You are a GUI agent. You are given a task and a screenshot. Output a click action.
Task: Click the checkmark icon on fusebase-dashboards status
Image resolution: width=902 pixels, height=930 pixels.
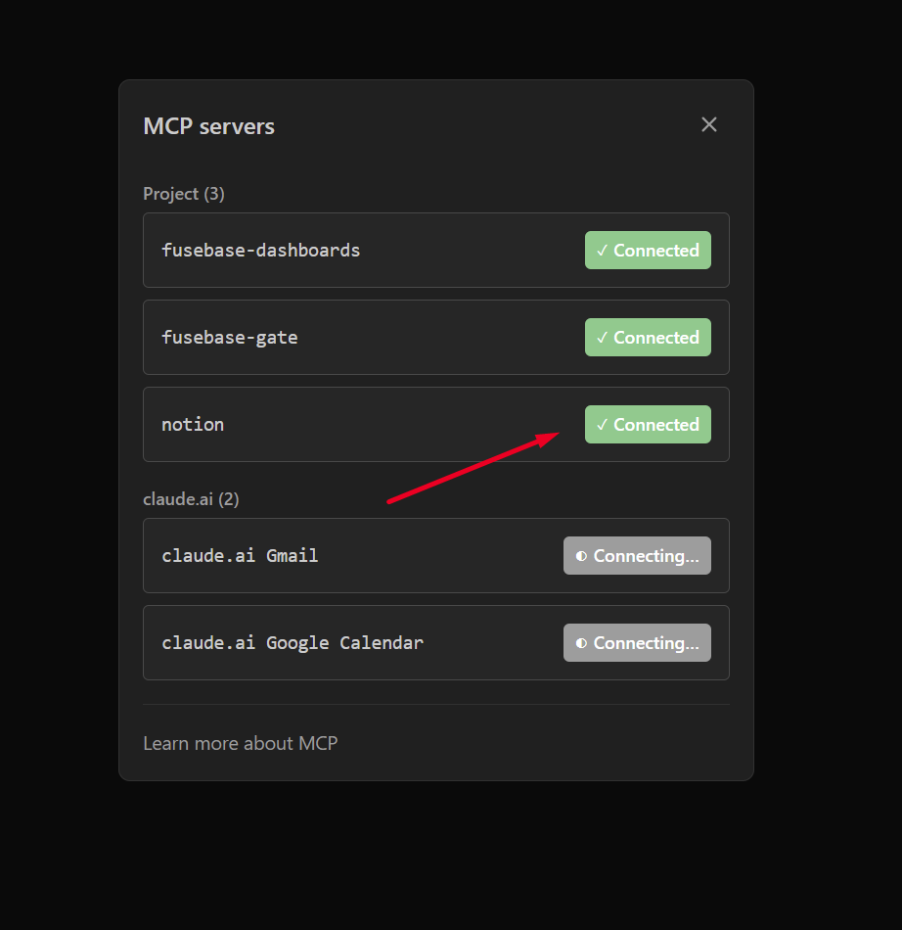coord(602,251)
